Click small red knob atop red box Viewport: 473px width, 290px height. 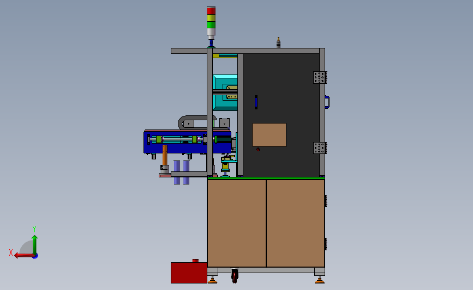(195, 261)
